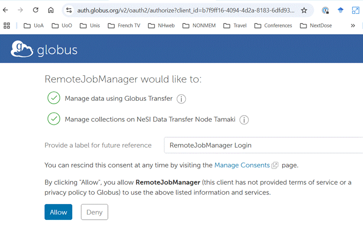Click the label field reading RemoteJobManager Login
Screen dimensions: 363x228
(x=263, y=145)
